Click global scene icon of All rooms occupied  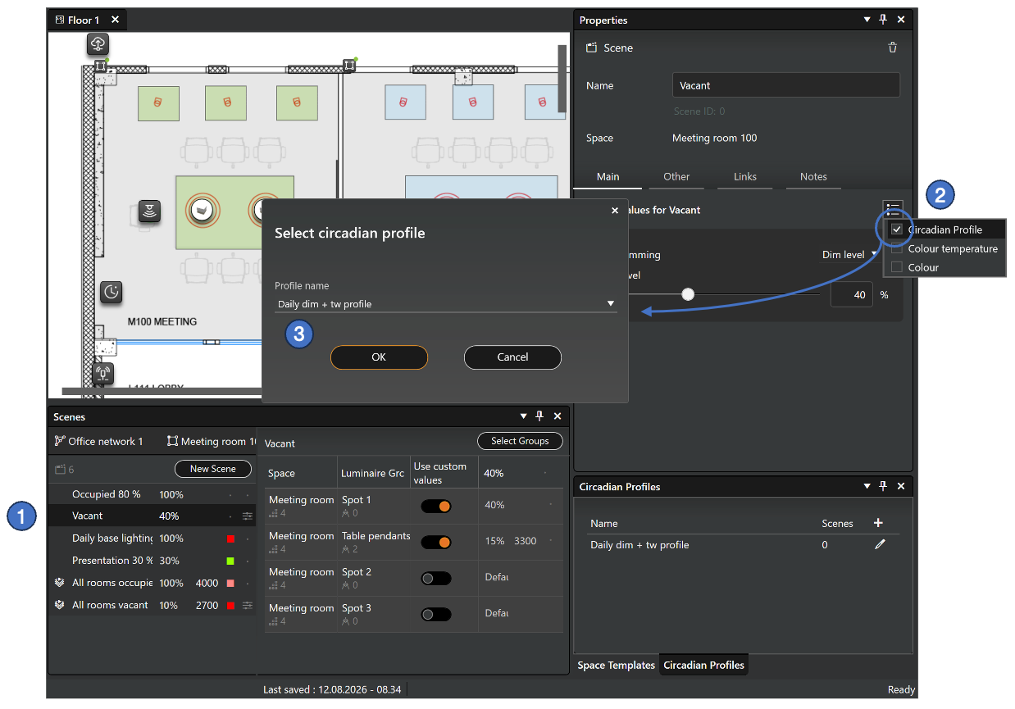[x=59, y=583]
